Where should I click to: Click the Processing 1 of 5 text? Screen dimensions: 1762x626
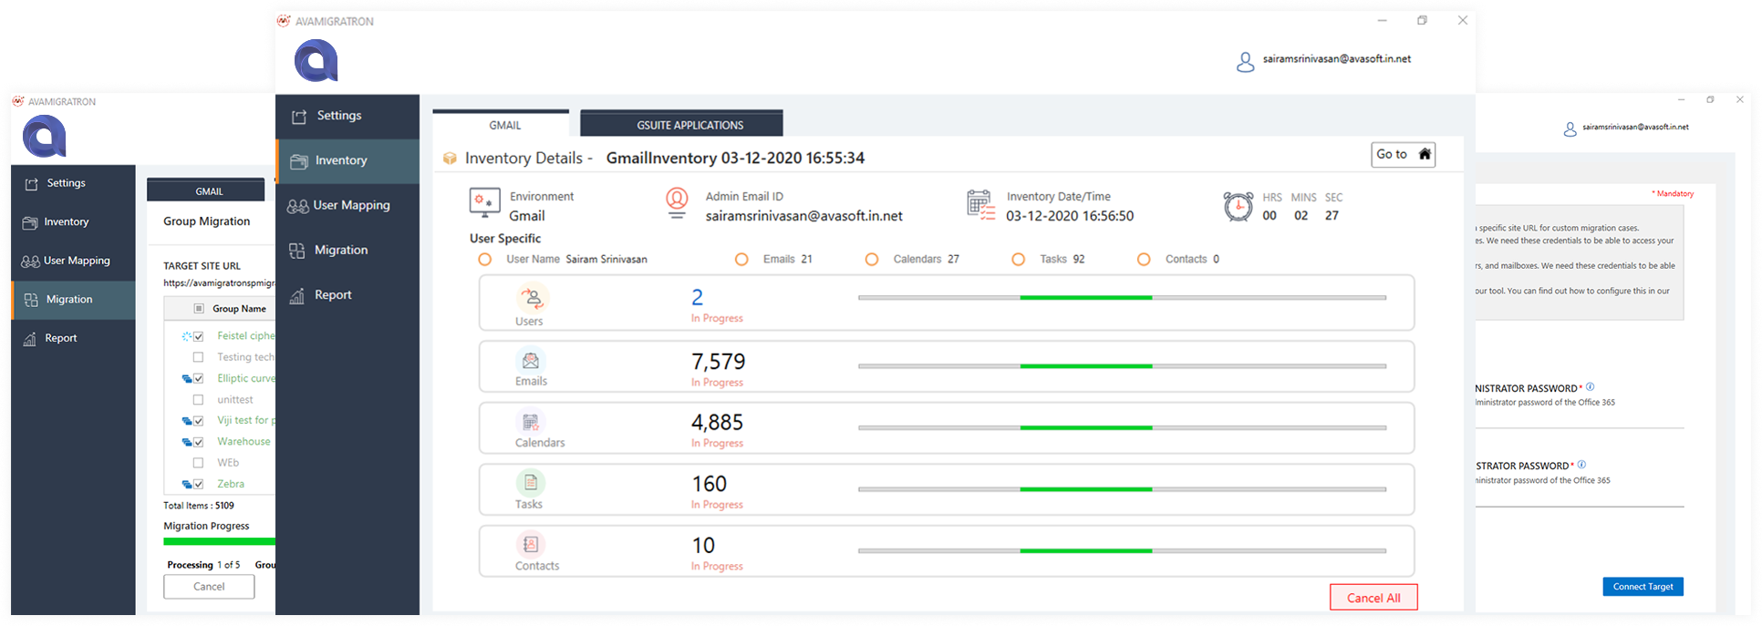coord(203,565)
